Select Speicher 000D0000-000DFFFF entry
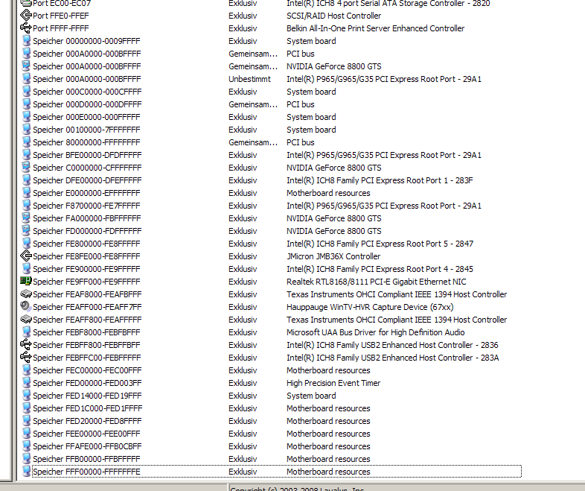 pos(87,104)
